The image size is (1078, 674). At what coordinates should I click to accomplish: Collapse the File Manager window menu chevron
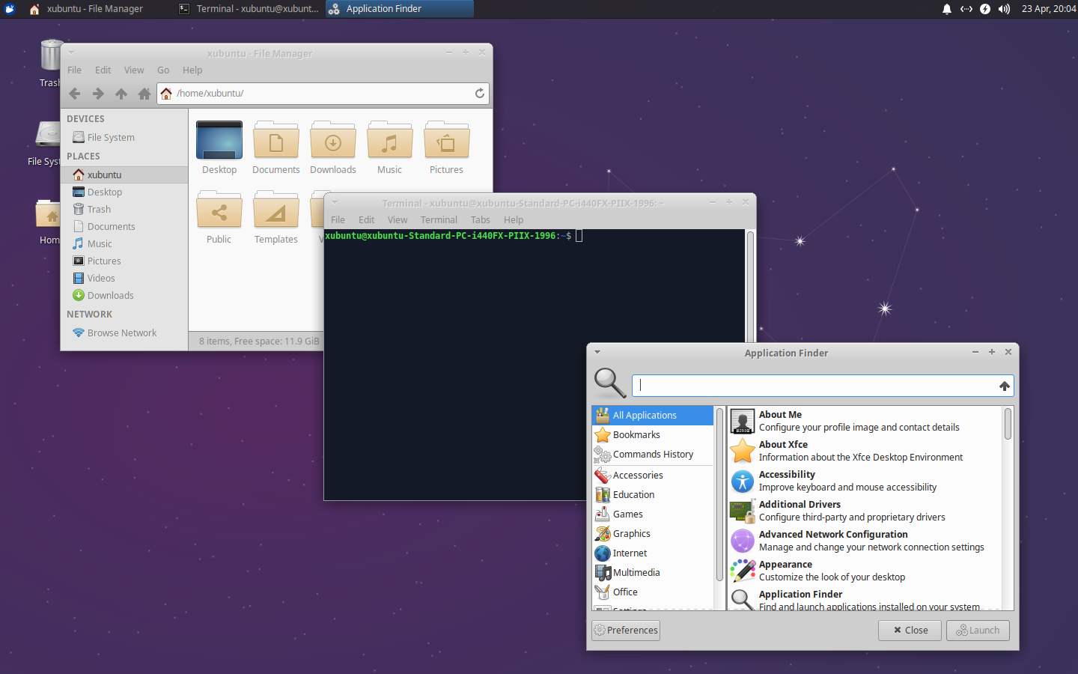click(70, 52)
